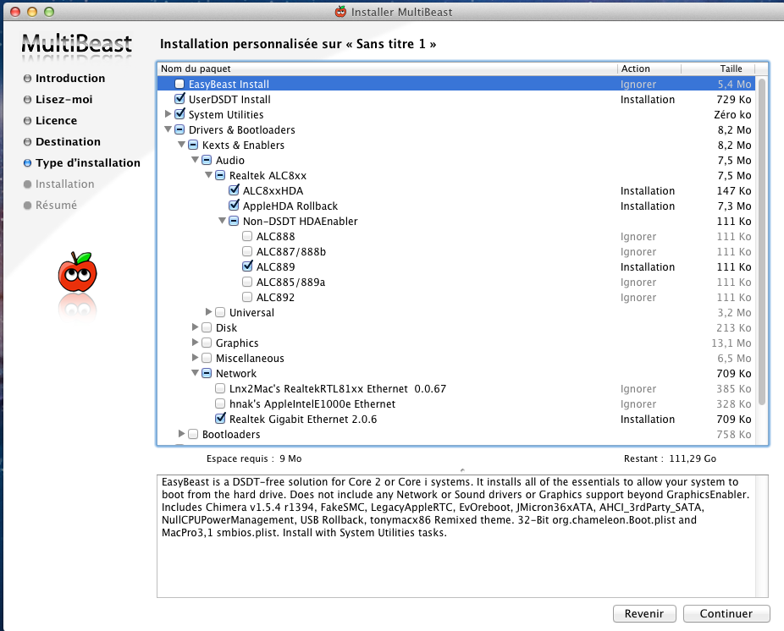Click 'Installation' action in the UserDSDT row
This screenshot has height=631, width=784.
(648, 100)
